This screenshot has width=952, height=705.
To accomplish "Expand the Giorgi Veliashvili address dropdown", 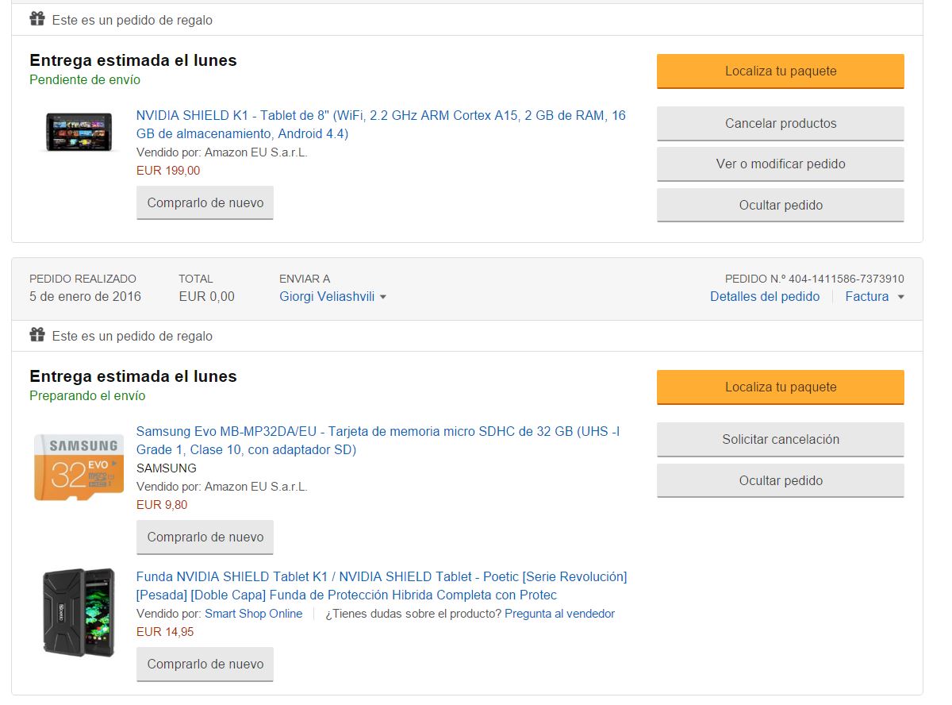I will coord(333,297).
